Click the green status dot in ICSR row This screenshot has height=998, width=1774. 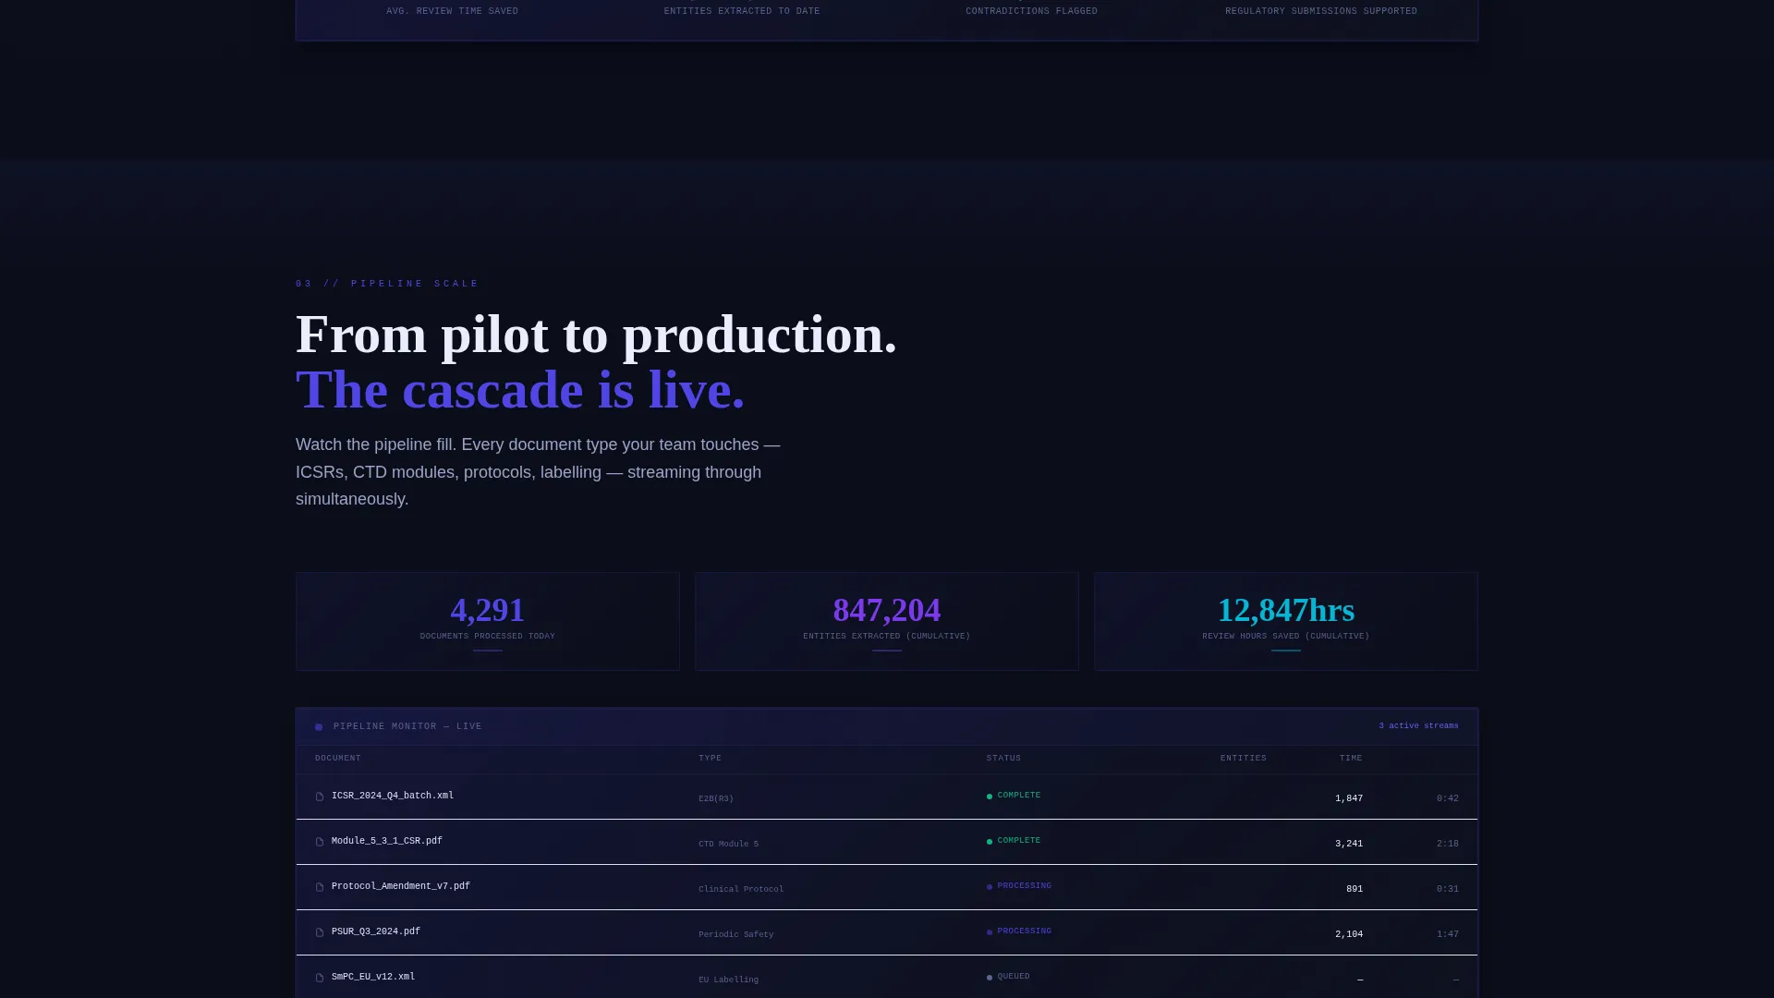990,797
